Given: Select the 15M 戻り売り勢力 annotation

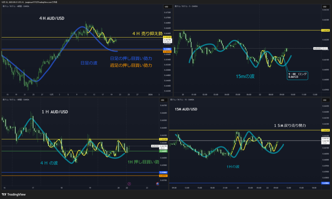Looking at the screenshot, I should pyautogui.click(x=290, y=125).
